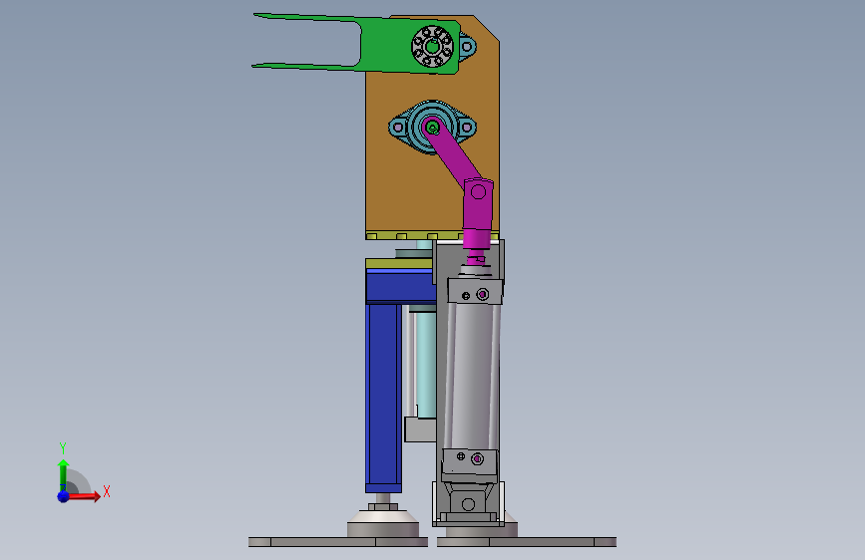Click the blue Z axis ball of the triad
This screenshot has height=560, width=865.
click(64, 496)
